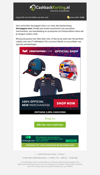Click the bold Verstappen.com text link
The width and height of the screenshot is (100, 175).
(x=24, y=28)
